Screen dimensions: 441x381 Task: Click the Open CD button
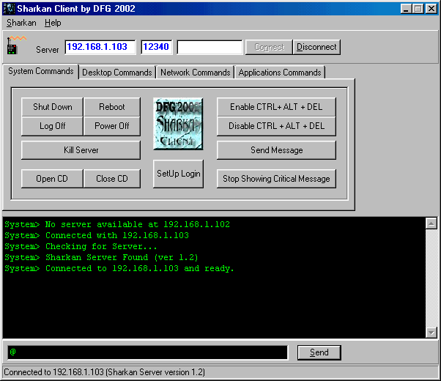51,179
